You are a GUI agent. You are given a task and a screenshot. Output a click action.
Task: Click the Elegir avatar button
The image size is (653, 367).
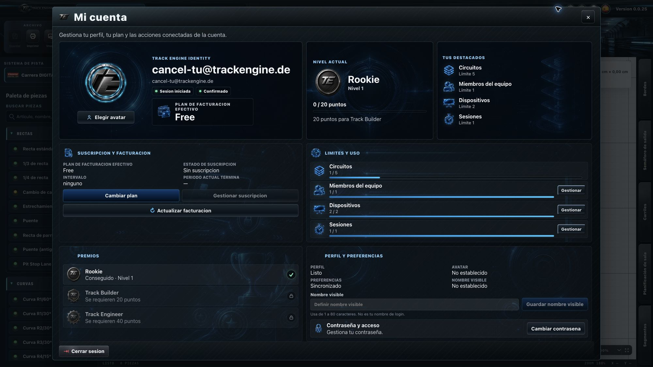[x=106, y=117]
